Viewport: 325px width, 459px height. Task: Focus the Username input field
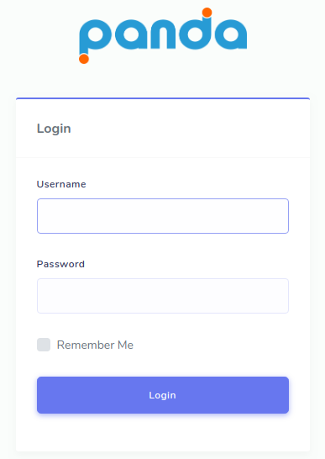click(163, 216)
